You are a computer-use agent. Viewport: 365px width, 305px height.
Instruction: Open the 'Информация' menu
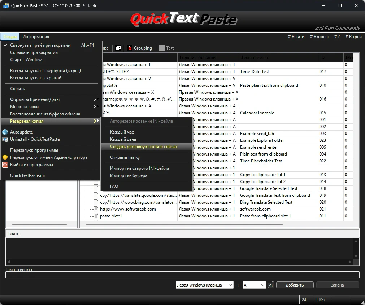[36, 37]
